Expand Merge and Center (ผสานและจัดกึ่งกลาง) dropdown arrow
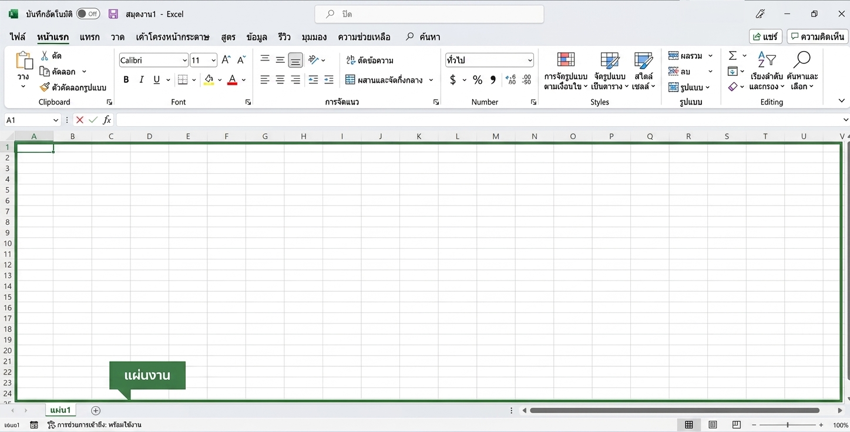 (431, 80)
